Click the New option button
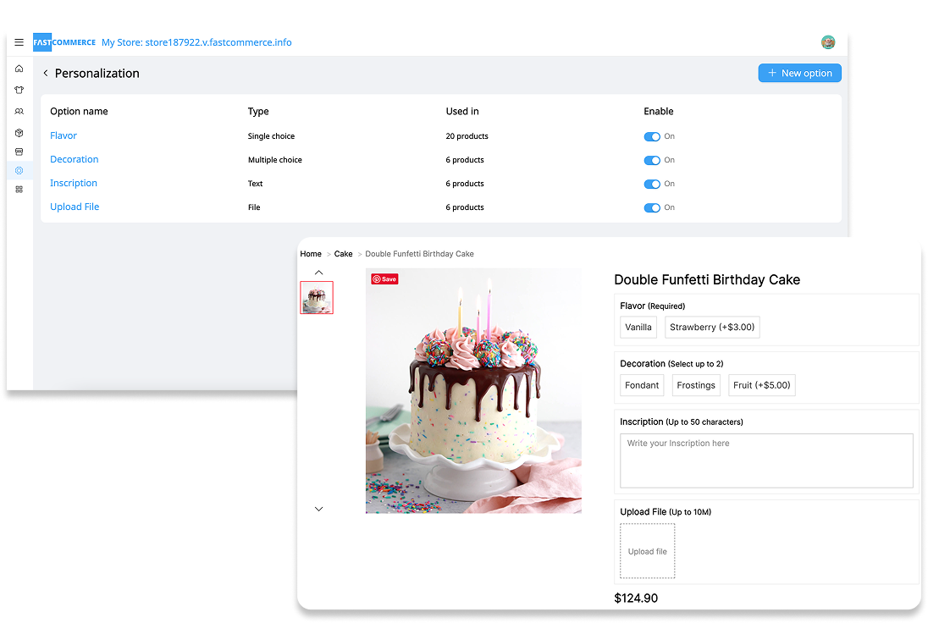928x623 pixels. [799, 73]
